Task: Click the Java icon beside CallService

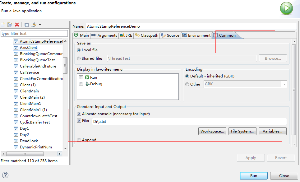Action: pyautogui.click(x=16, y=72)
